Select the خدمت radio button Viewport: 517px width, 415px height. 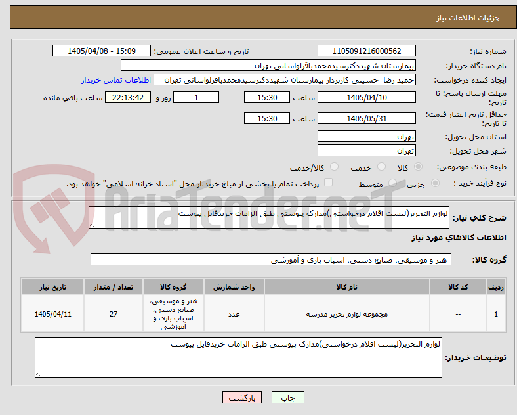(381, 167)
